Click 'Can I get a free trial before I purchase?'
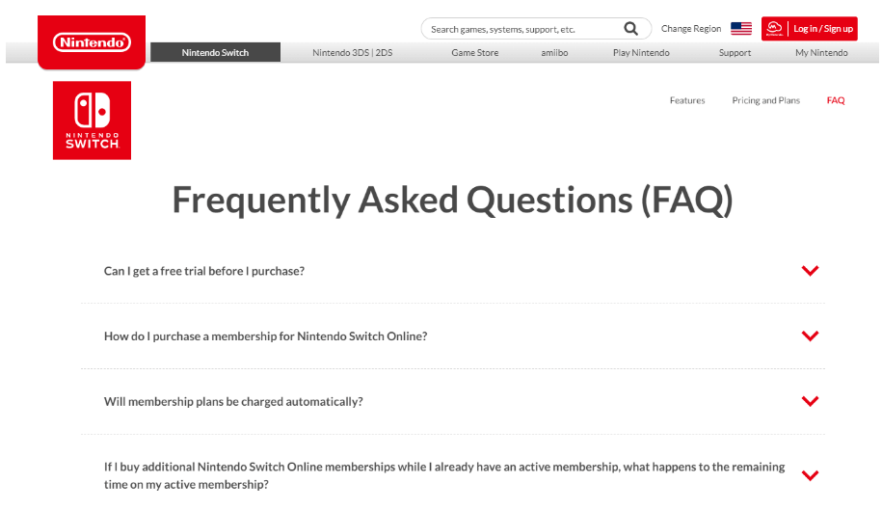 [x=204, y=271]
